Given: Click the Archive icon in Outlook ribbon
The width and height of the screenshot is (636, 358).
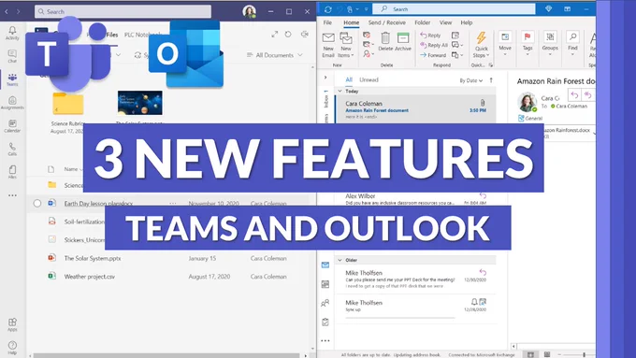Looking at the screenshot, I should point(403,42).
